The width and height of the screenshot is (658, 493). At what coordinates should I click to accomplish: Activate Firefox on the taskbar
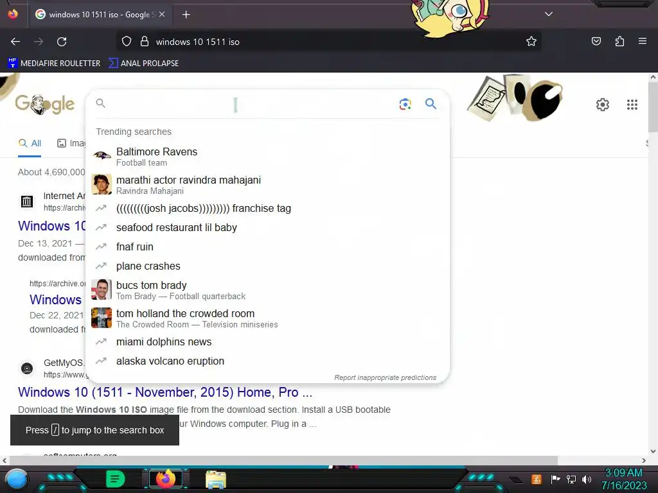166,479
